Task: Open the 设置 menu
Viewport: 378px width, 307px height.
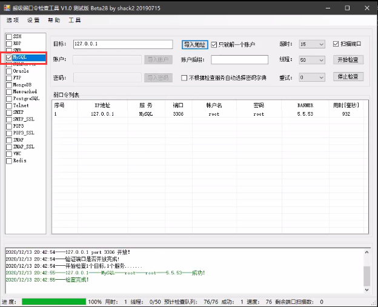Action: point(33,20)
